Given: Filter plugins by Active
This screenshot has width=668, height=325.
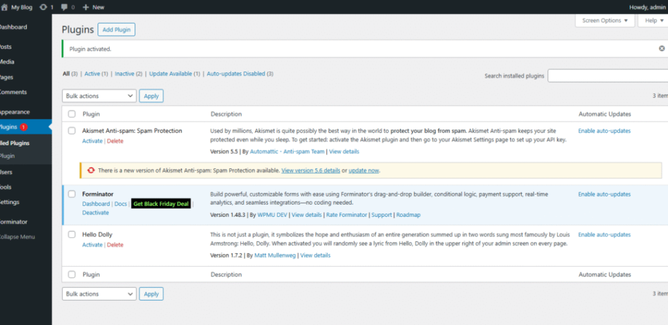Looking at the screenshot, I should pyautogui.click(x=92, y=74).
